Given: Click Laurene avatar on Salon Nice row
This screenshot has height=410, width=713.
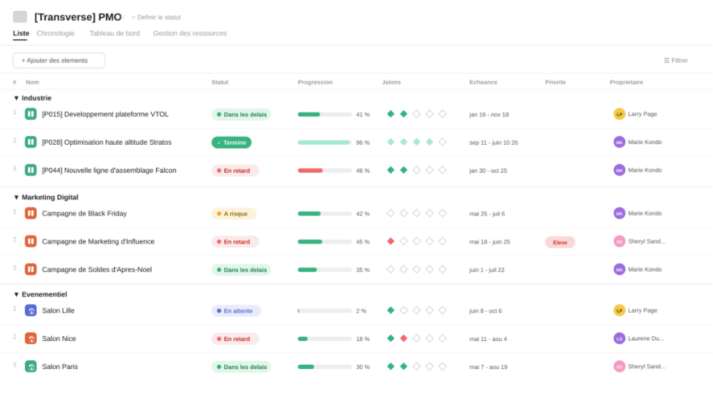Looking at the screenshot, I should 619,338.
